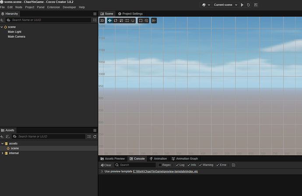Open the Assets panel hamburger menu
This screenshot has width=302, height=196.
click(x=95, y=130)
